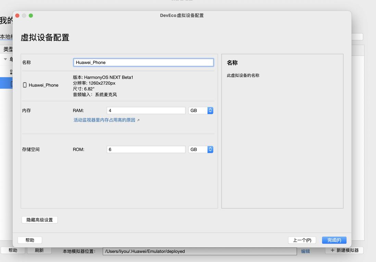
Task: Close the DevEco virtual device dialog
Action: (17, 16)
